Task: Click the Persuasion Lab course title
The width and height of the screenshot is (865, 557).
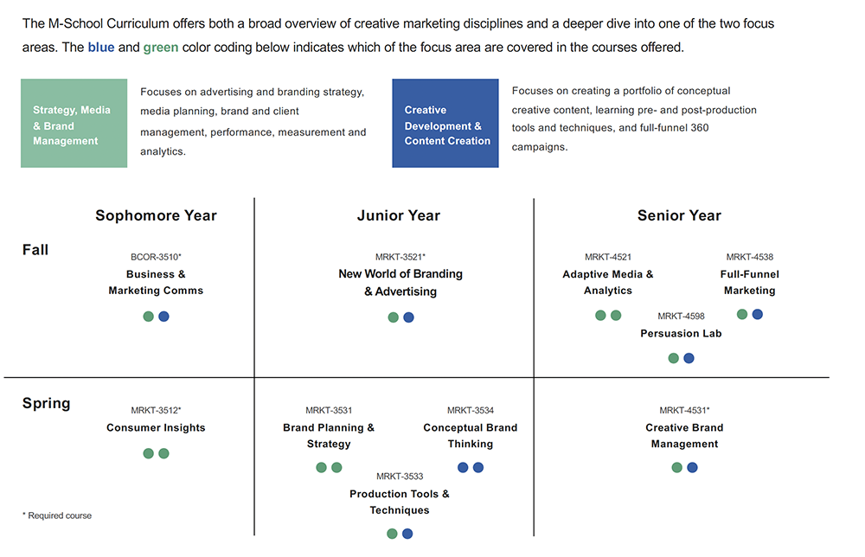Action: point(681,333)
